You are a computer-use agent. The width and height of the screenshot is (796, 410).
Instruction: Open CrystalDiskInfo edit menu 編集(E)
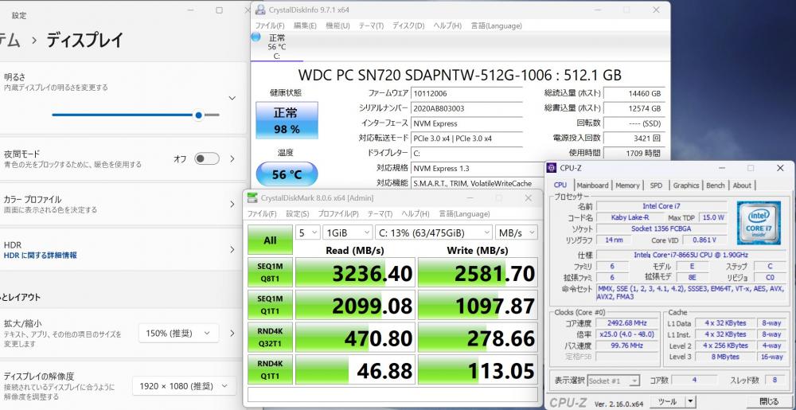[305, 25]
